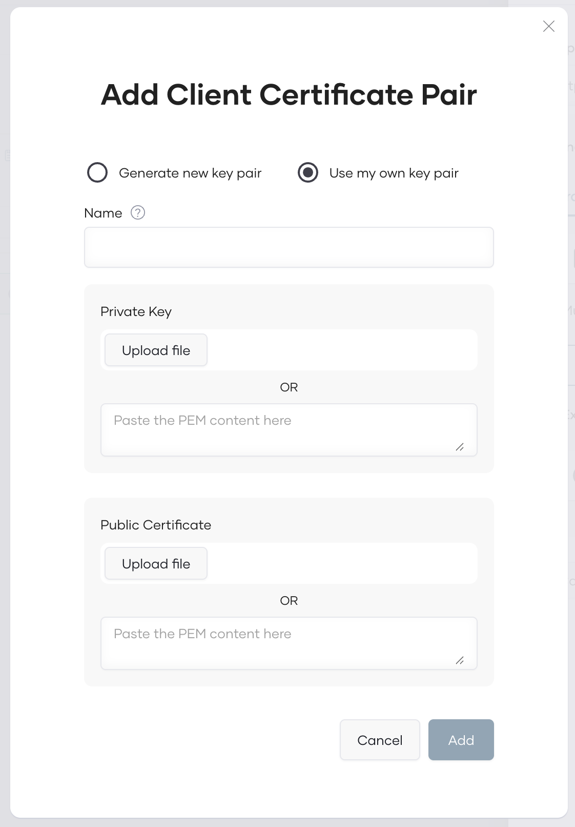
Task: Upload a file for the Public Certificate
Action: [156, 564]
